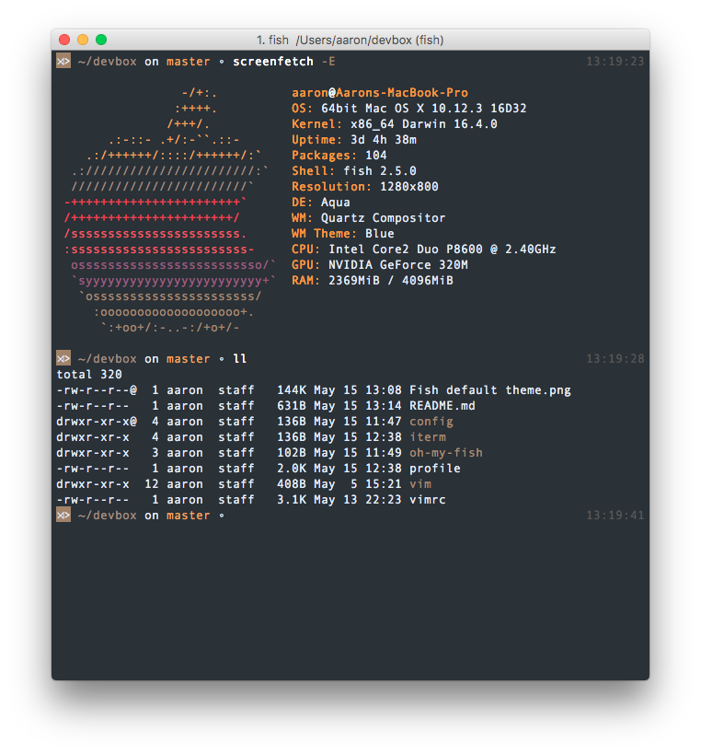Click the date "May 5 15:21" of vim
Screen dimensions: 701x754
click(358, 484)
